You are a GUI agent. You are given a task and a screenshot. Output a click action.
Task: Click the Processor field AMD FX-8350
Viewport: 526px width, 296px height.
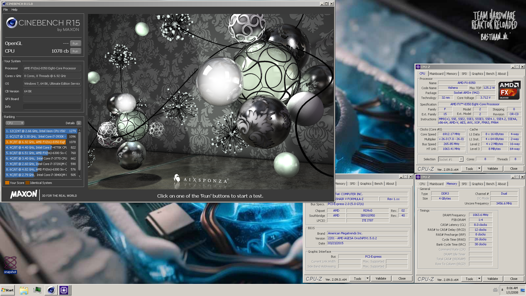tap(52, 68)
